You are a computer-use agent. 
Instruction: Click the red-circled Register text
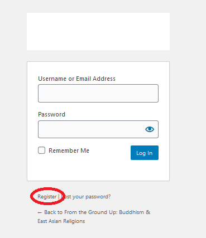point(47,197)
